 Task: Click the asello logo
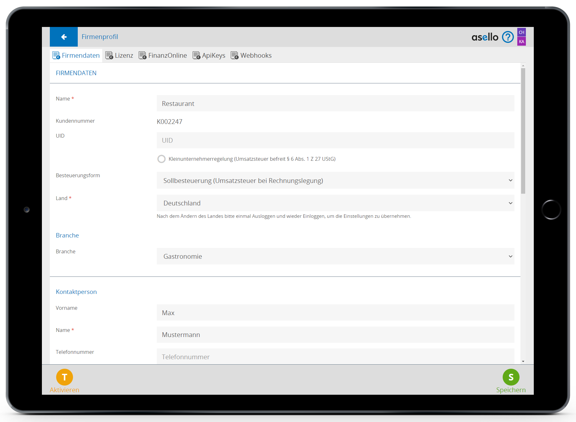point(485,37)
